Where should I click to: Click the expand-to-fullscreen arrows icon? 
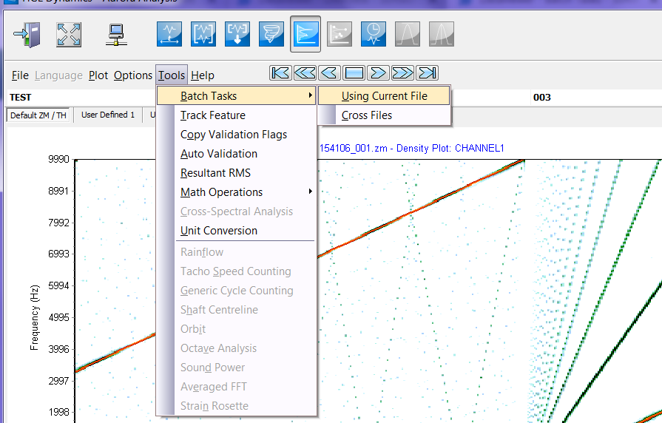tap(68, 35)
